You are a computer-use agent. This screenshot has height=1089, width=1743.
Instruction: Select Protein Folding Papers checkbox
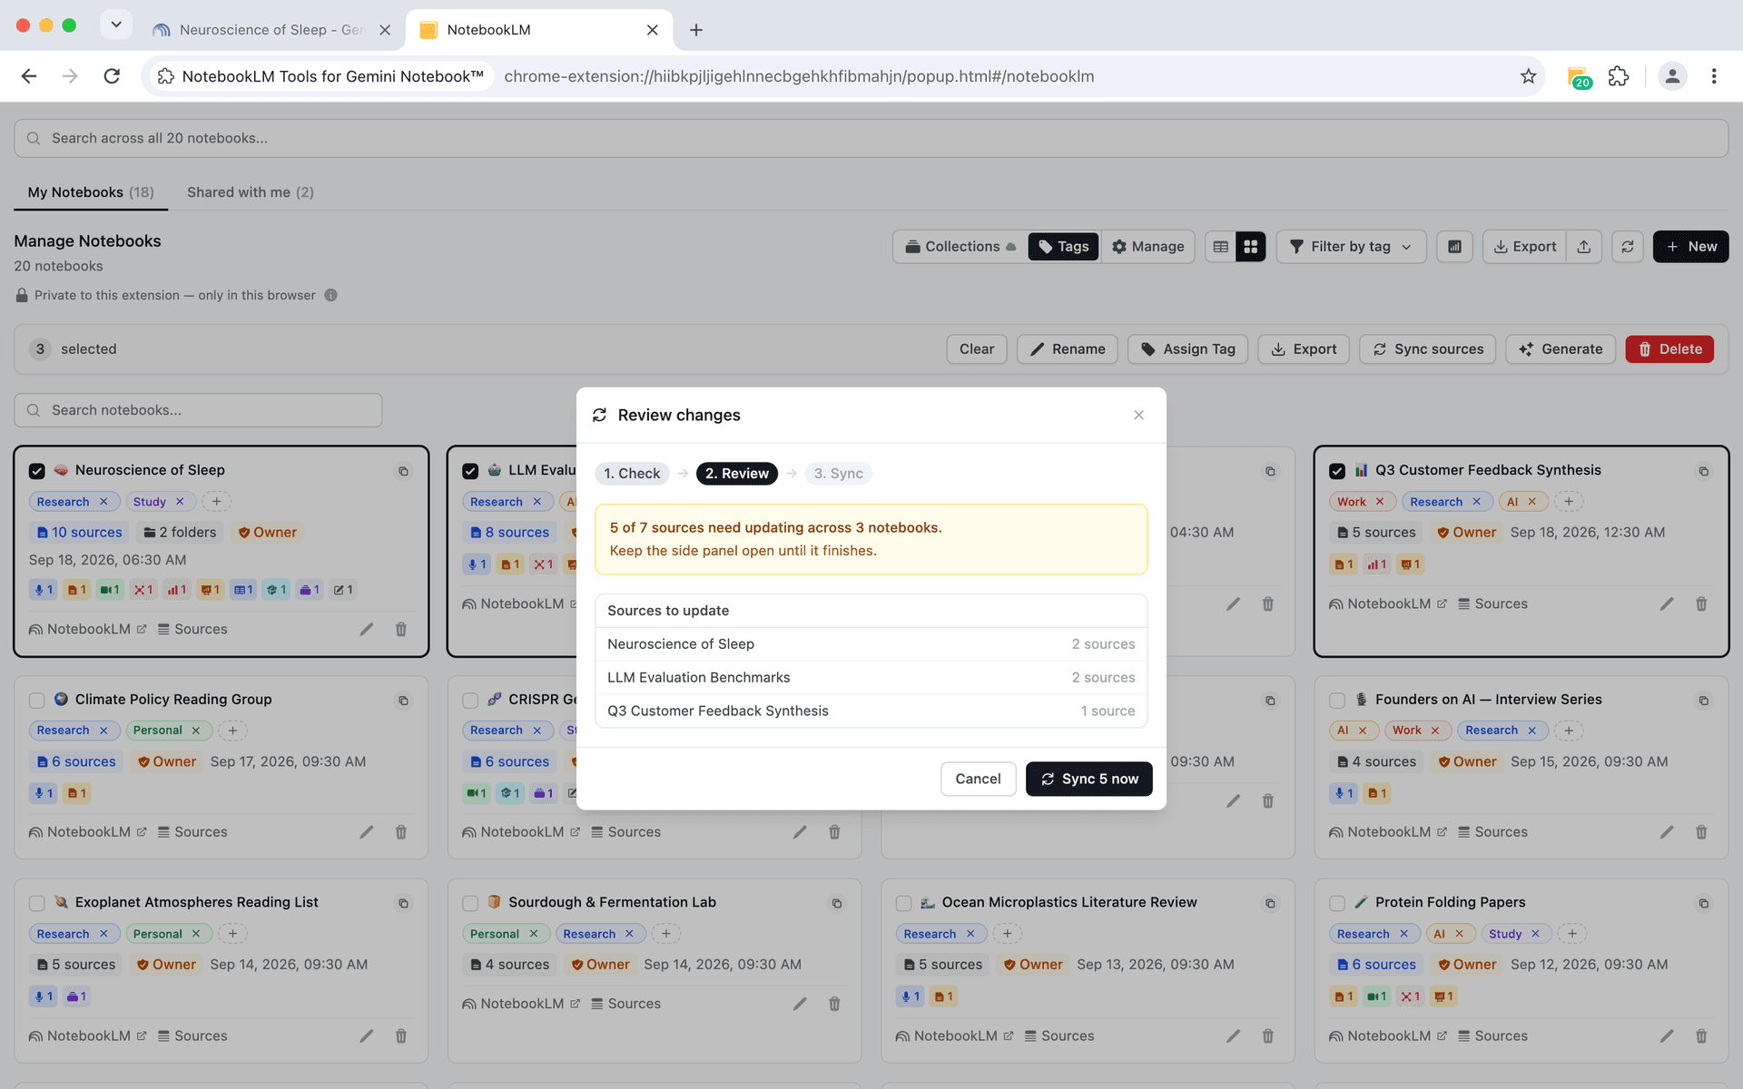pyautogui.click(x=1337, y=904)
